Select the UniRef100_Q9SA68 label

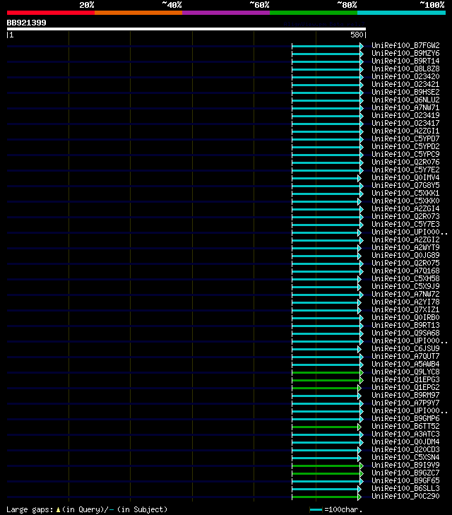click(x=405, y=333)
